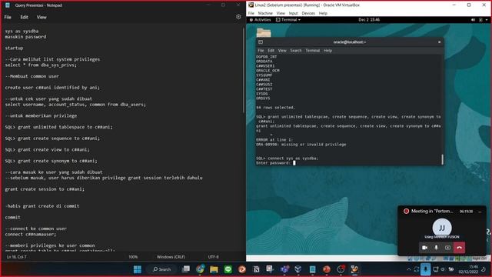Open Task View from the taskbar
Screen dimensions: 492x277
pyautogui.click(x=186, y=269)
